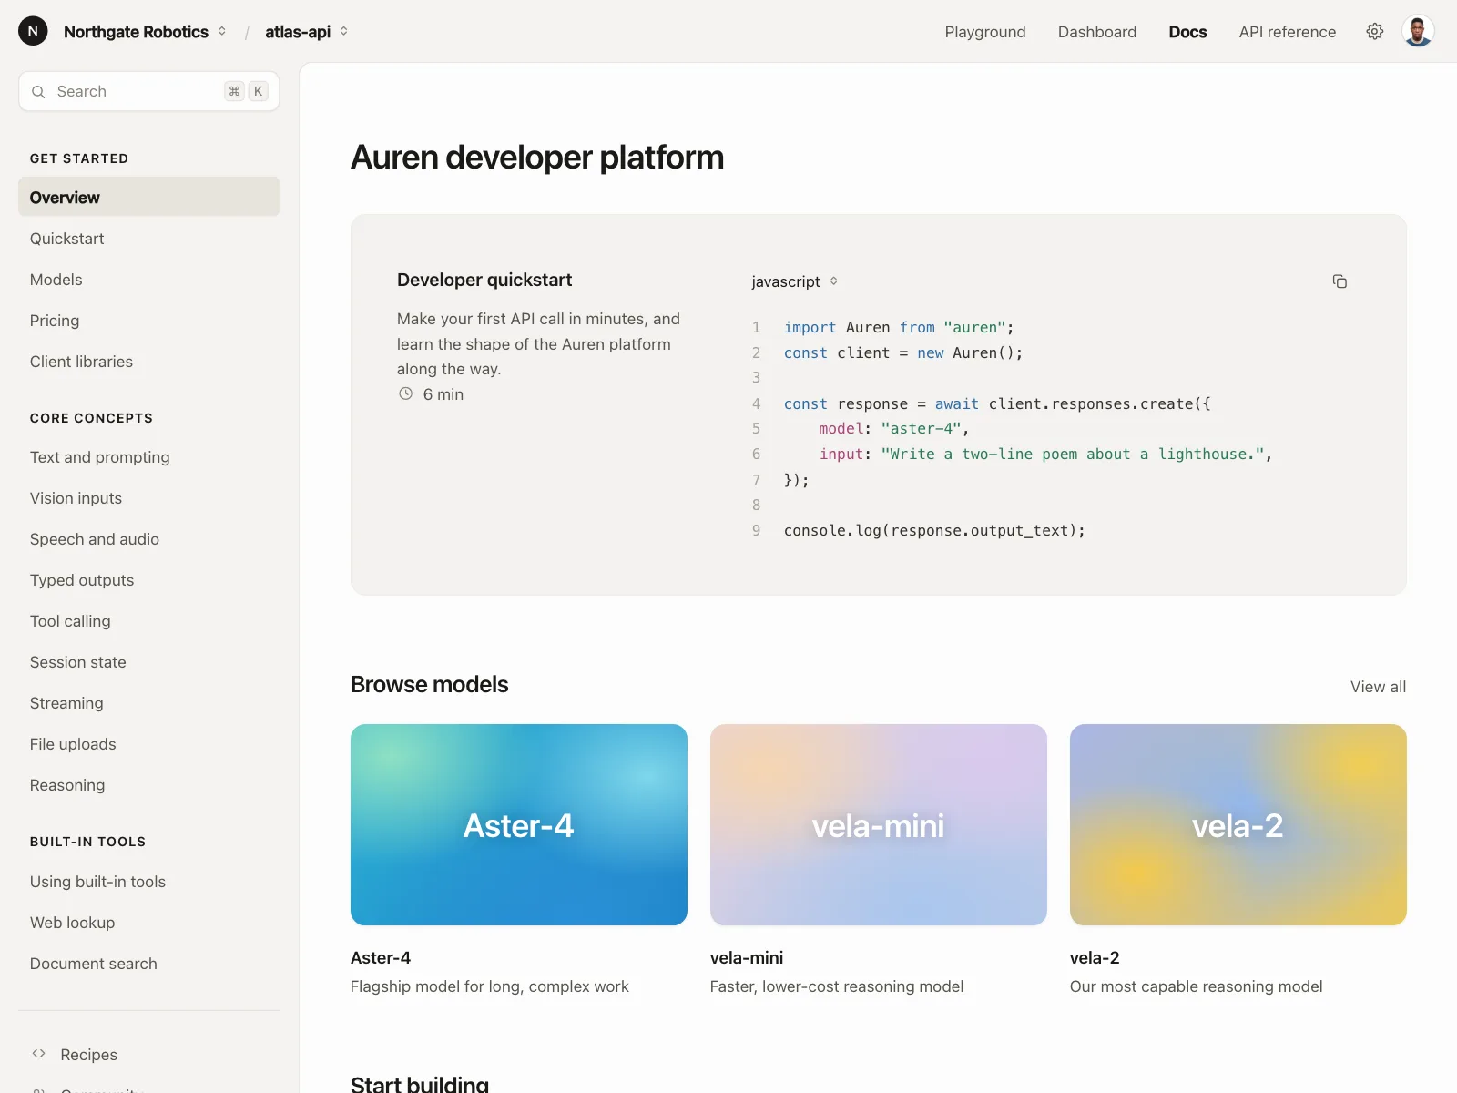Go to the Playground tab
The image size is (1457, 1093).
985,32
